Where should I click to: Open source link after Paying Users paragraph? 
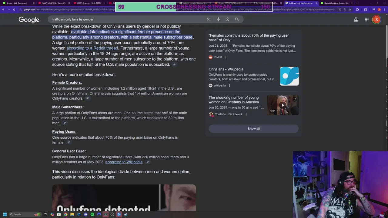pyautogui.click(x=69, y=142)
